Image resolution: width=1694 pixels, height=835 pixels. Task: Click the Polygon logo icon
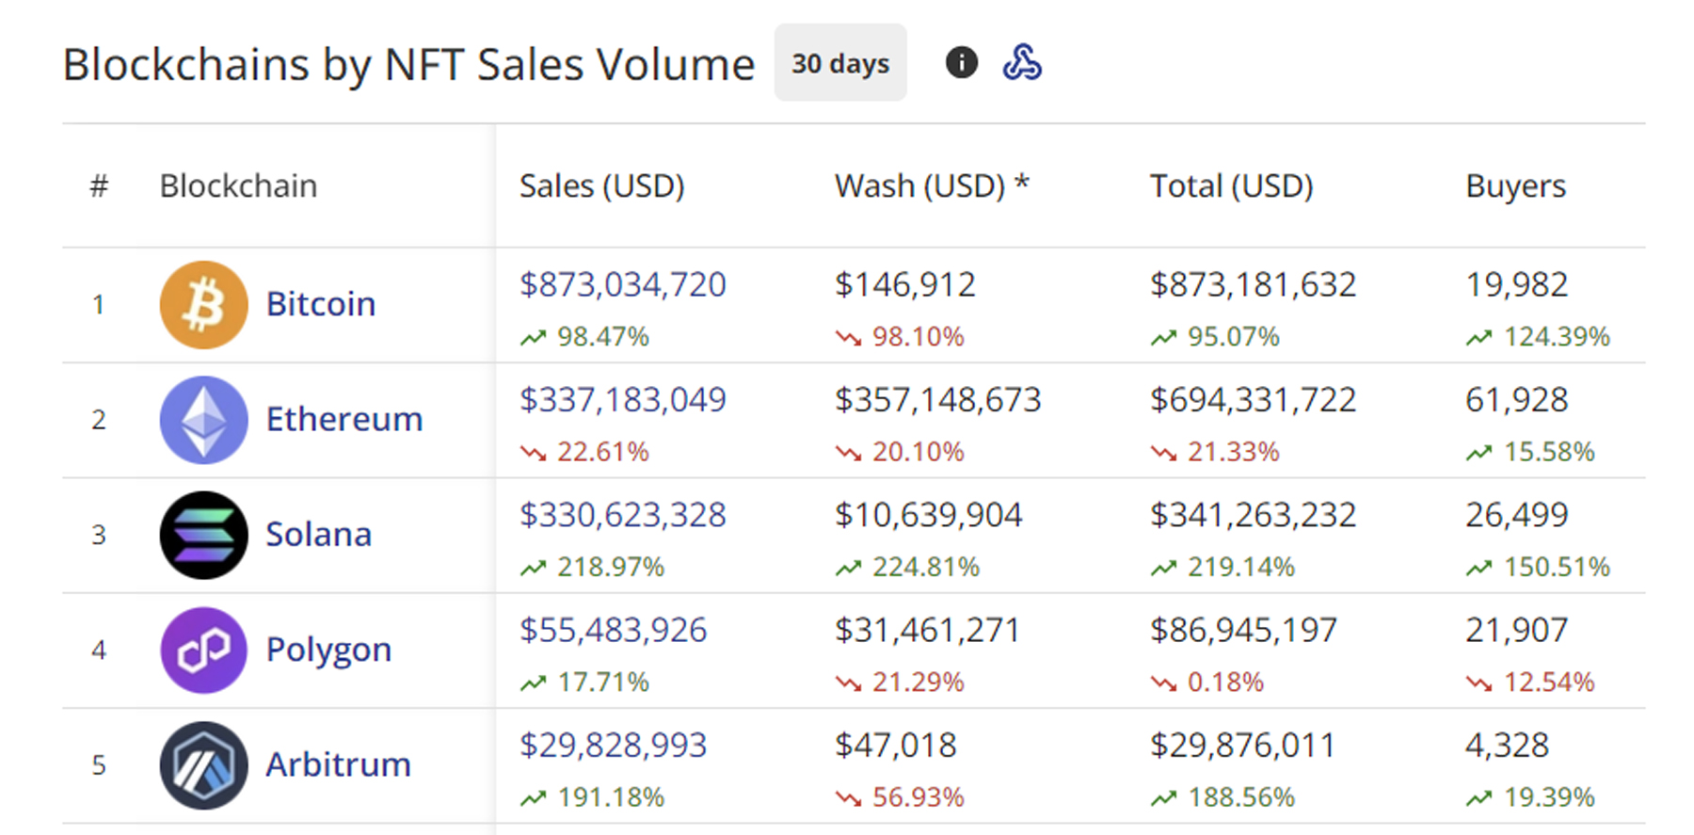[203, 650]
